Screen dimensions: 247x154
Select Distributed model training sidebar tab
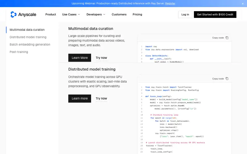[28, 37]
